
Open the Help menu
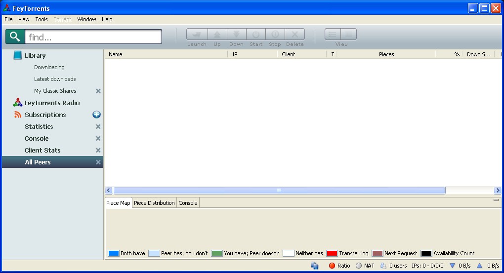point(107,19)
